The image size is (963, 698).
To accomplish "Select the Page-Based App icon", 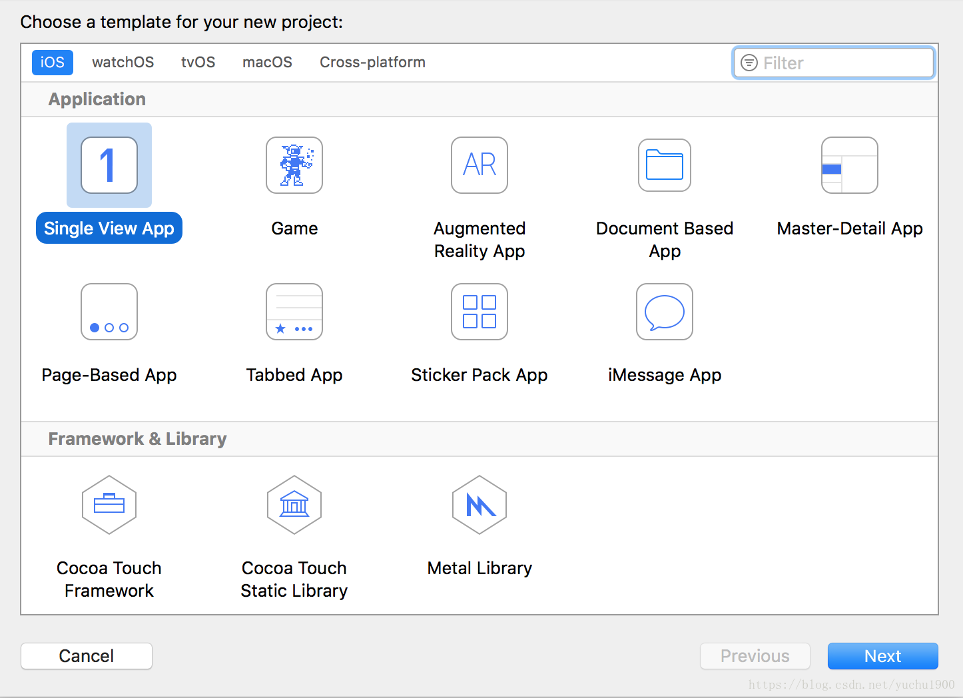I will click(x=109, y=312).
